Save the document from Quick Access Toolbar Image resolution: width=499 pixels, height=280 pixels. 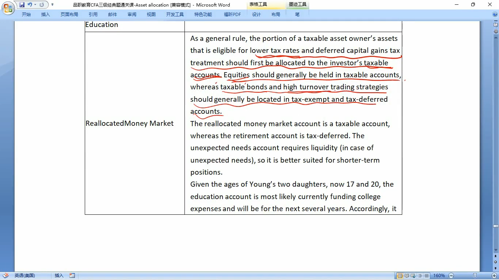pos(22,5)
